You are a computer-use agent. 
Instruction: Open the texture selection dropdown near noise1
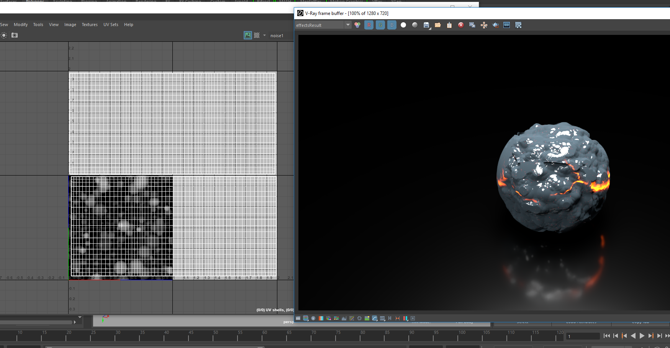pyautogui.click(x=264, y=35)
